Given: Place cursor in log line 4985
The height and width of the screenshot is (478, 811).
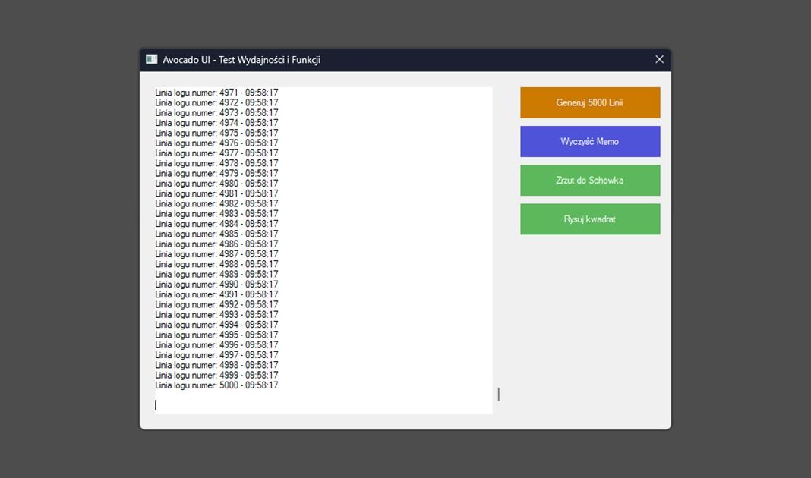Looking at the screenshot, I should coord(216,234).
